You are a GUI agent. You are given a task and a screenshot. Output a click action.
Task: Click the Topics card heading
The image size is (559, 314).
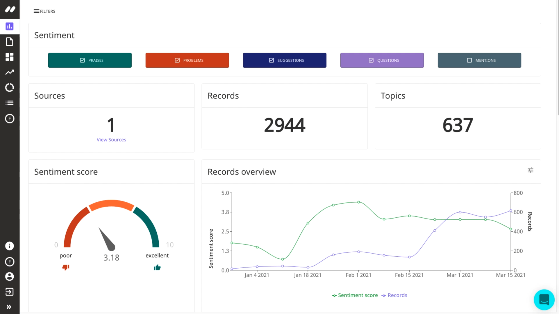click(393, 96)
